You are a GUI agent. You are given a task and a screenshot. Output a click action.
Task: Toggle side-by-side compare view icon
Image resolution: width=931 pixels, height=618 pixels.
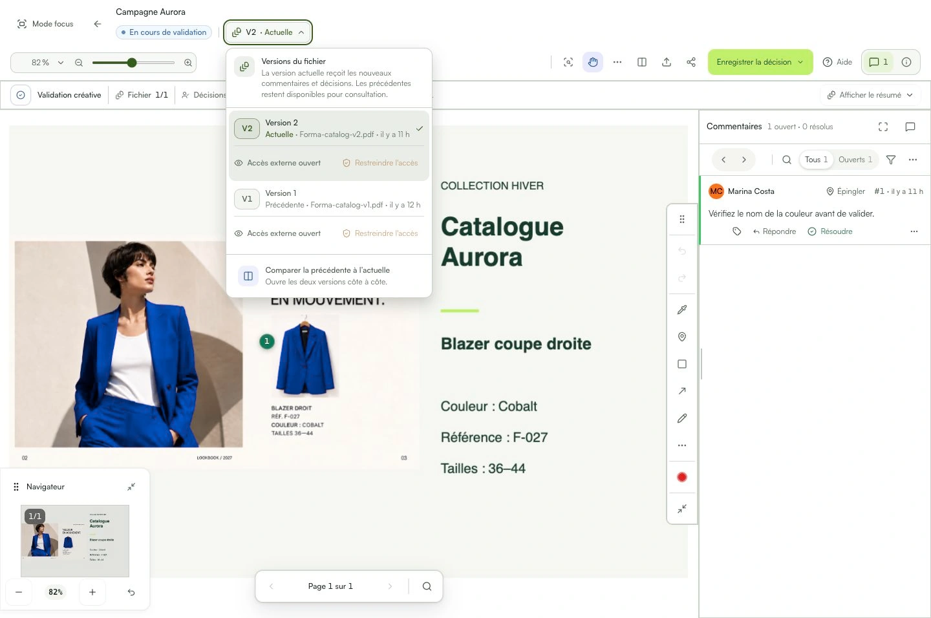point(642,62)
